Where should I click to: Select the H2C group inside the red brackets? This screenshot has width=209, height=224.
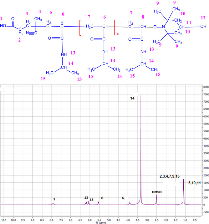point(89,27)
